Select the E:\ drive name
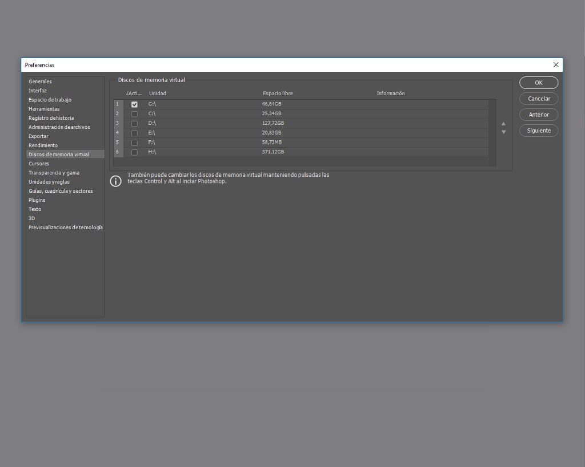The image size is (585, 467). click(151, 133)
